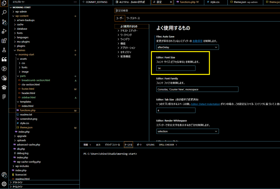Expand the plugins folder
Image resolution: width=280 pixels, height=189 pixels.
[x=44, y=46]
